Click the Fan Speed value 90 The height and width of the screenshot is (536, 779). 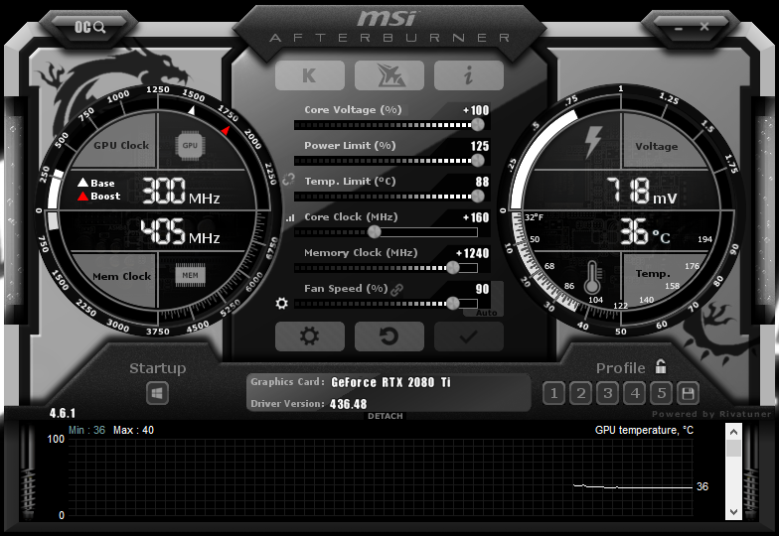pyautogui.click(x=482, y=289)
